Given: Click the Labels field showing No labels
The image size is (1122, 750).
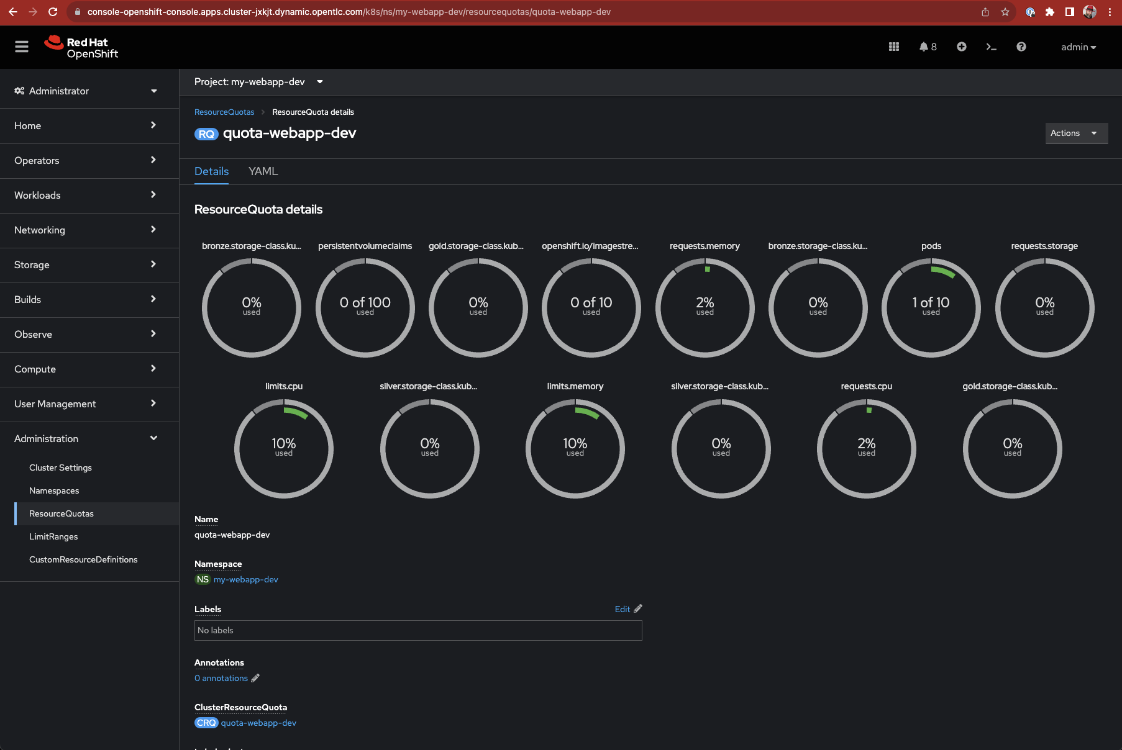Looking at the screenshot, I should pyautogui.click(x=417, y=630).
